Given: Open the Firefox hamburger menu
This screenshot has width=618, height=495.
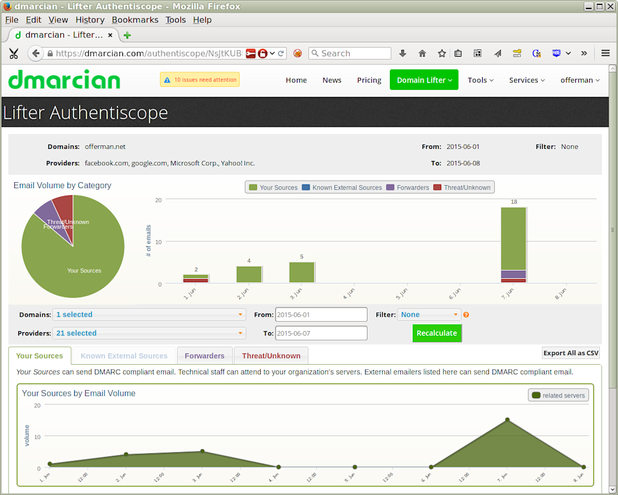Looking at the screenshot, I should point(606,53).
